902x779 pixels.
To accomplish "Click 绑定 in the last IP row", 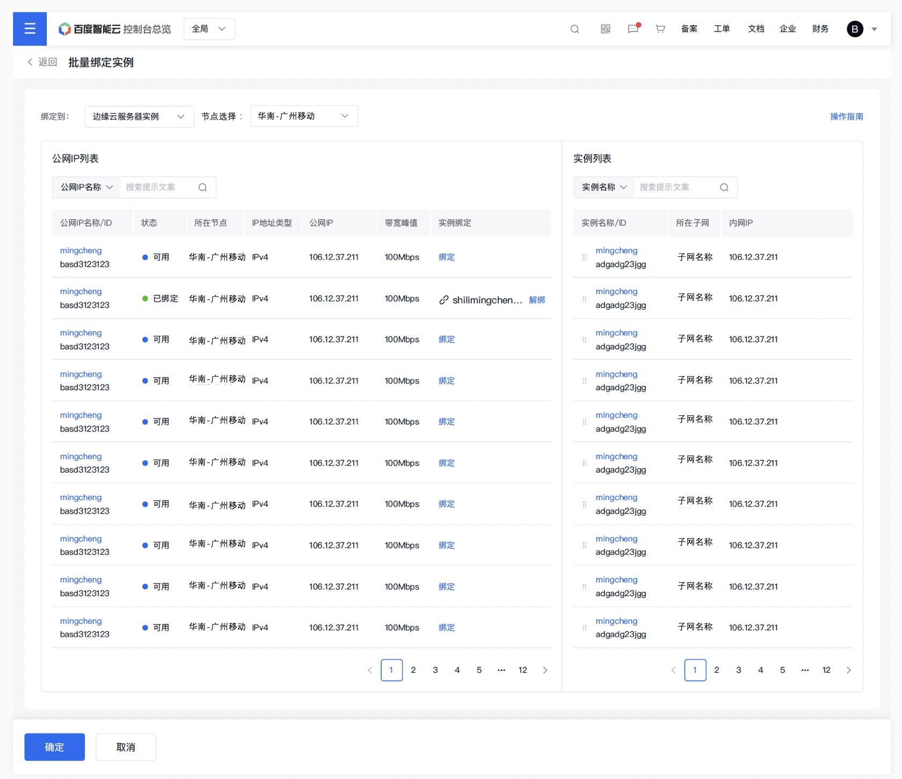I will pos(447,627).
